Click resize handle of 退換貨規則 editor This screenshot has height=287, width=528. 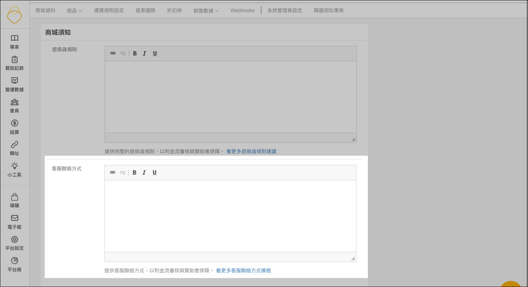(x=353, y=139)
